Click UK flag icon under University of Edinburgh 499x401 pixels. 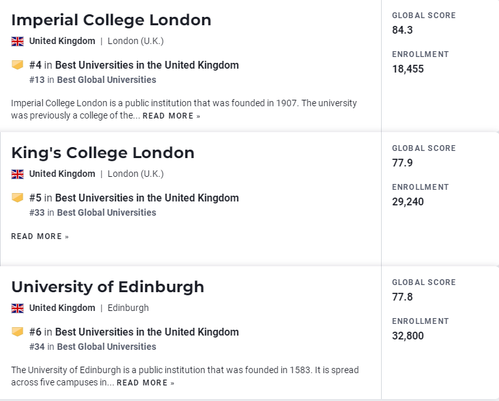point(17,308)
